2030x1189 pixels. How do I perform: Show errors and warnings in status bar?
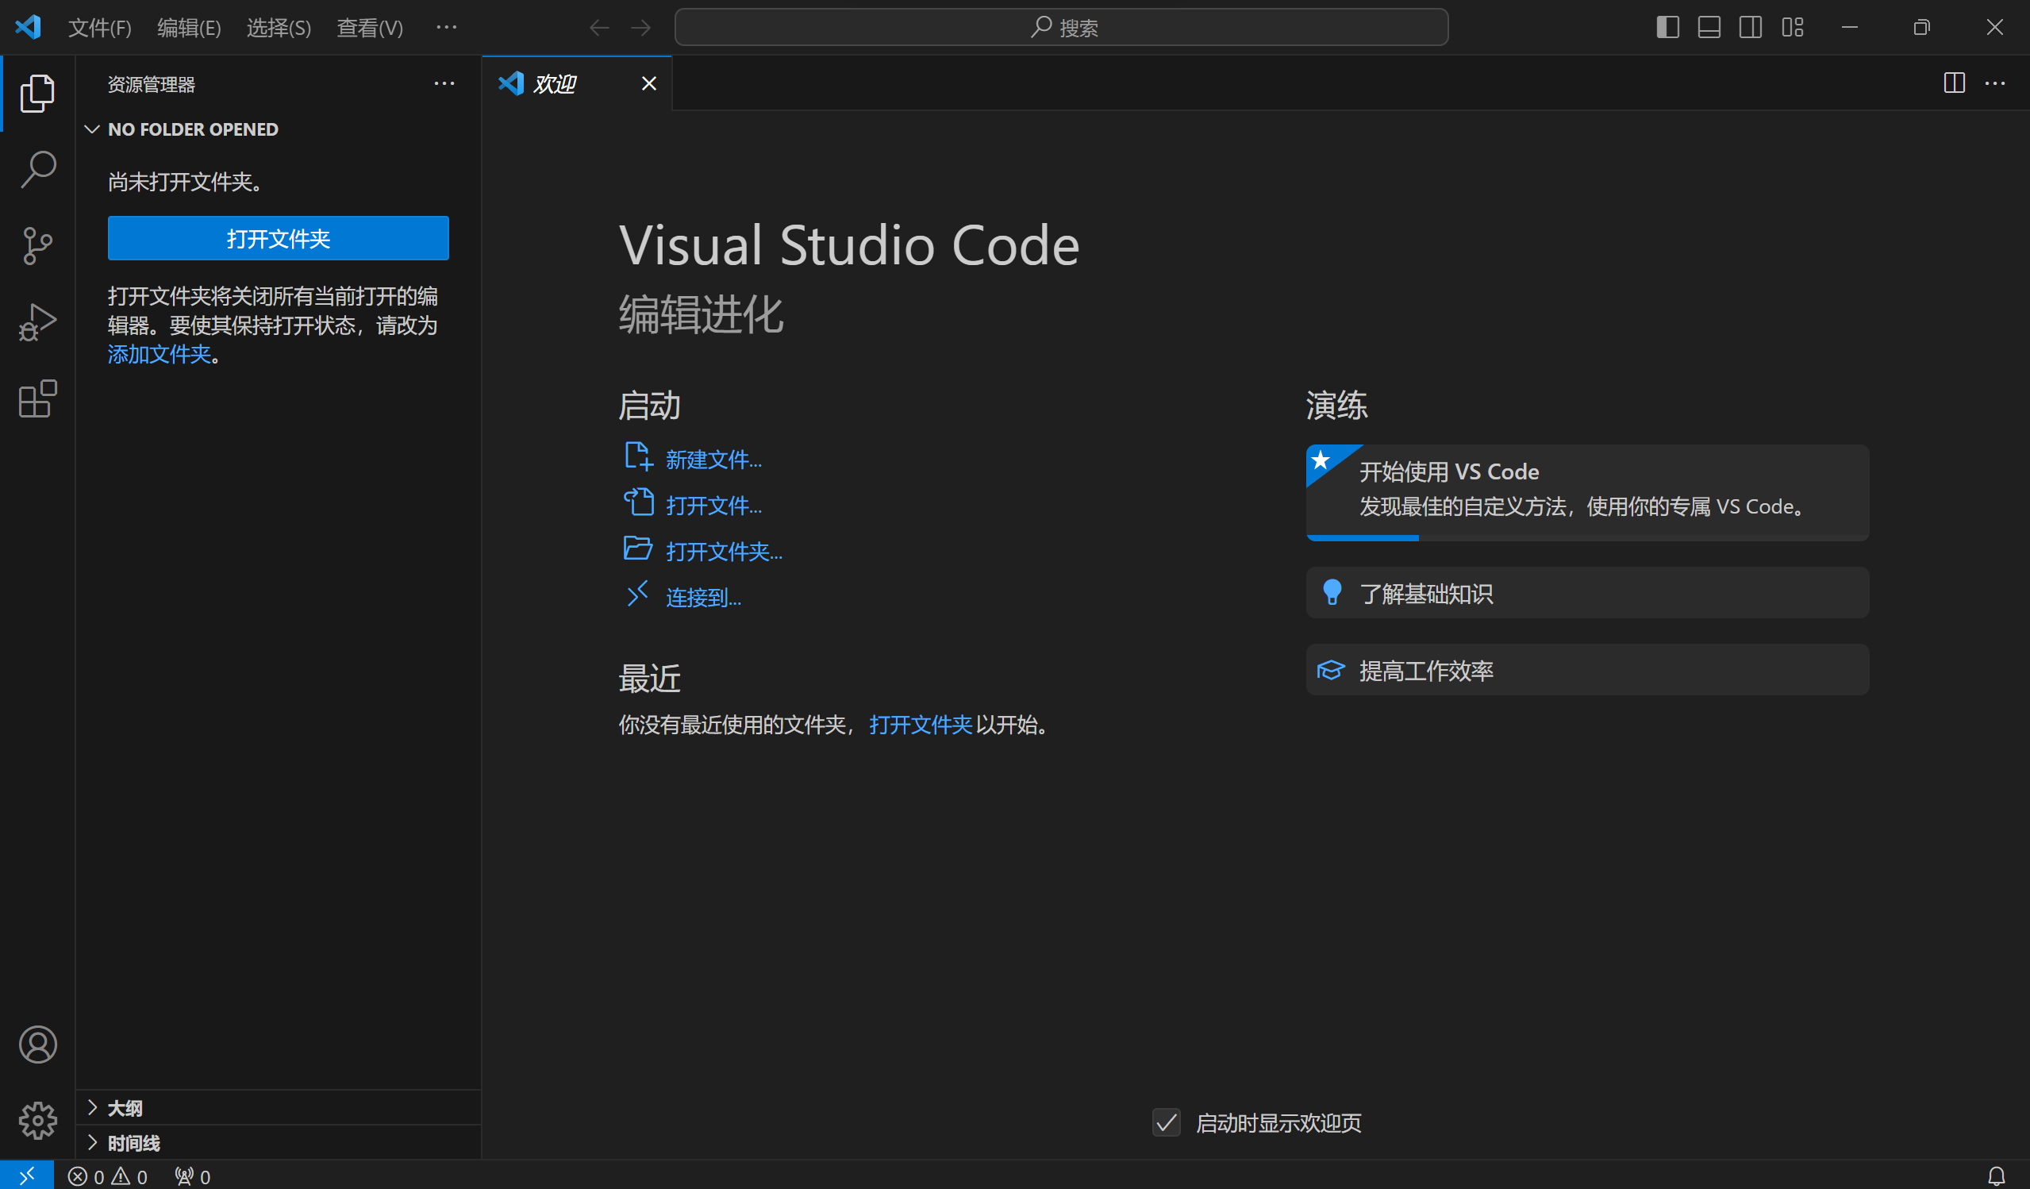click(107, 1176)
